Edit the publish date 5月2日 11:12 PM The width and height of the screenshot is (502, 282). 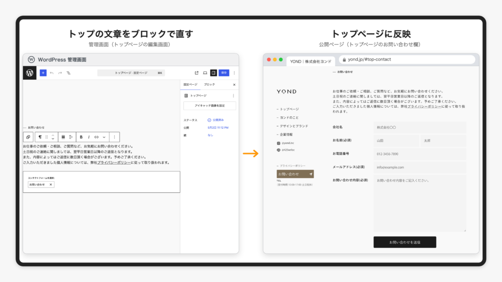[x=218, y=128]
